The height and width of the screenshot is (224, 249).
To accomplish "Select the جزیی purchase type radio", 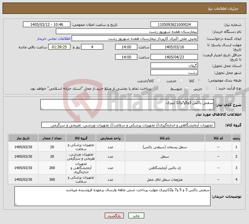I will (x=207, y=88).
